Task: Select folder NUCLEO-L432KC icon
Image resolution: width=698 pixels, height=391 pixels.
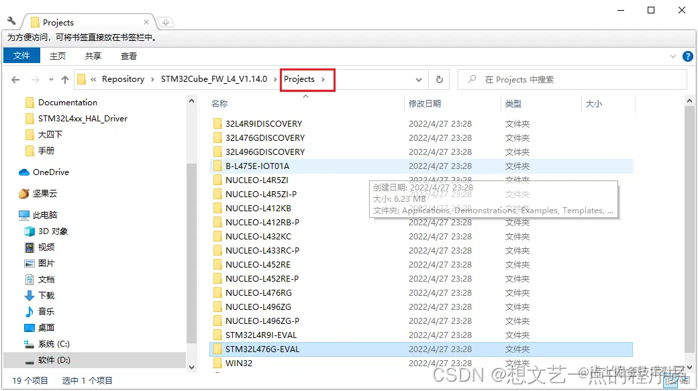Action: [x=217, y=236]
